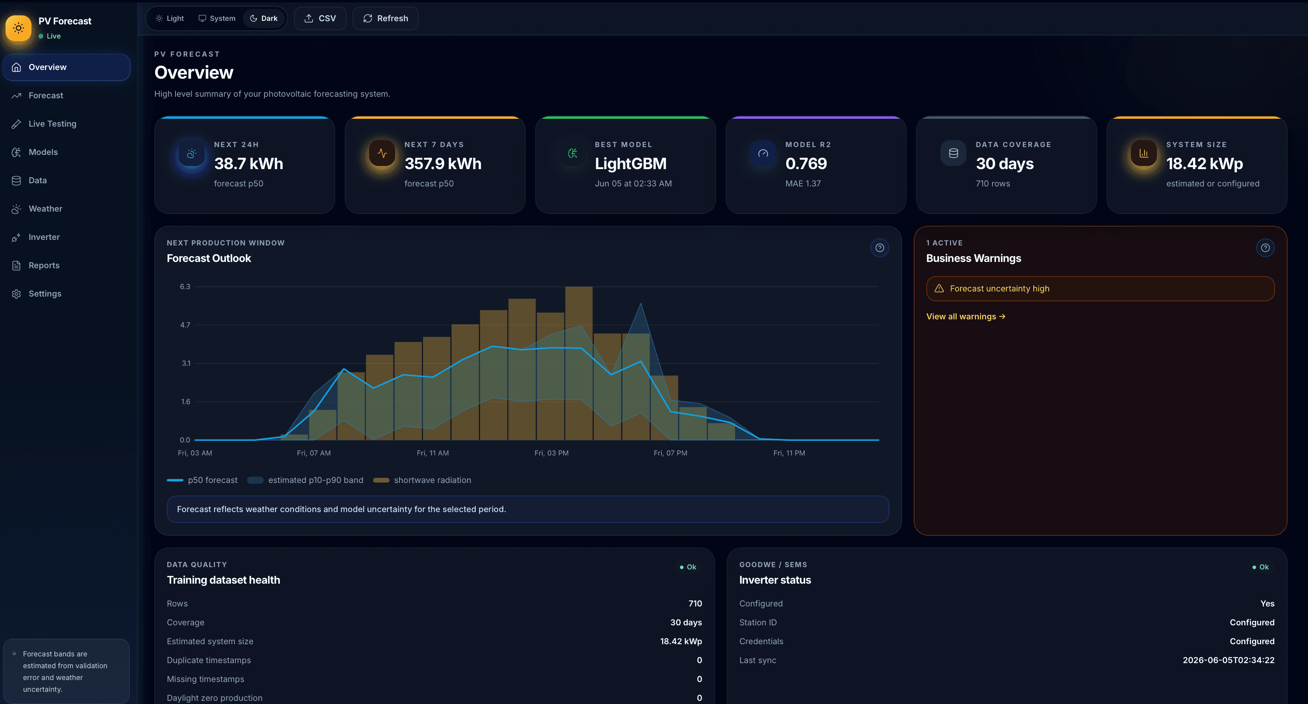This screenshot has width=1308, height=704.
Task: Click the PV Forecast sun logo
Action: (19, 28)
